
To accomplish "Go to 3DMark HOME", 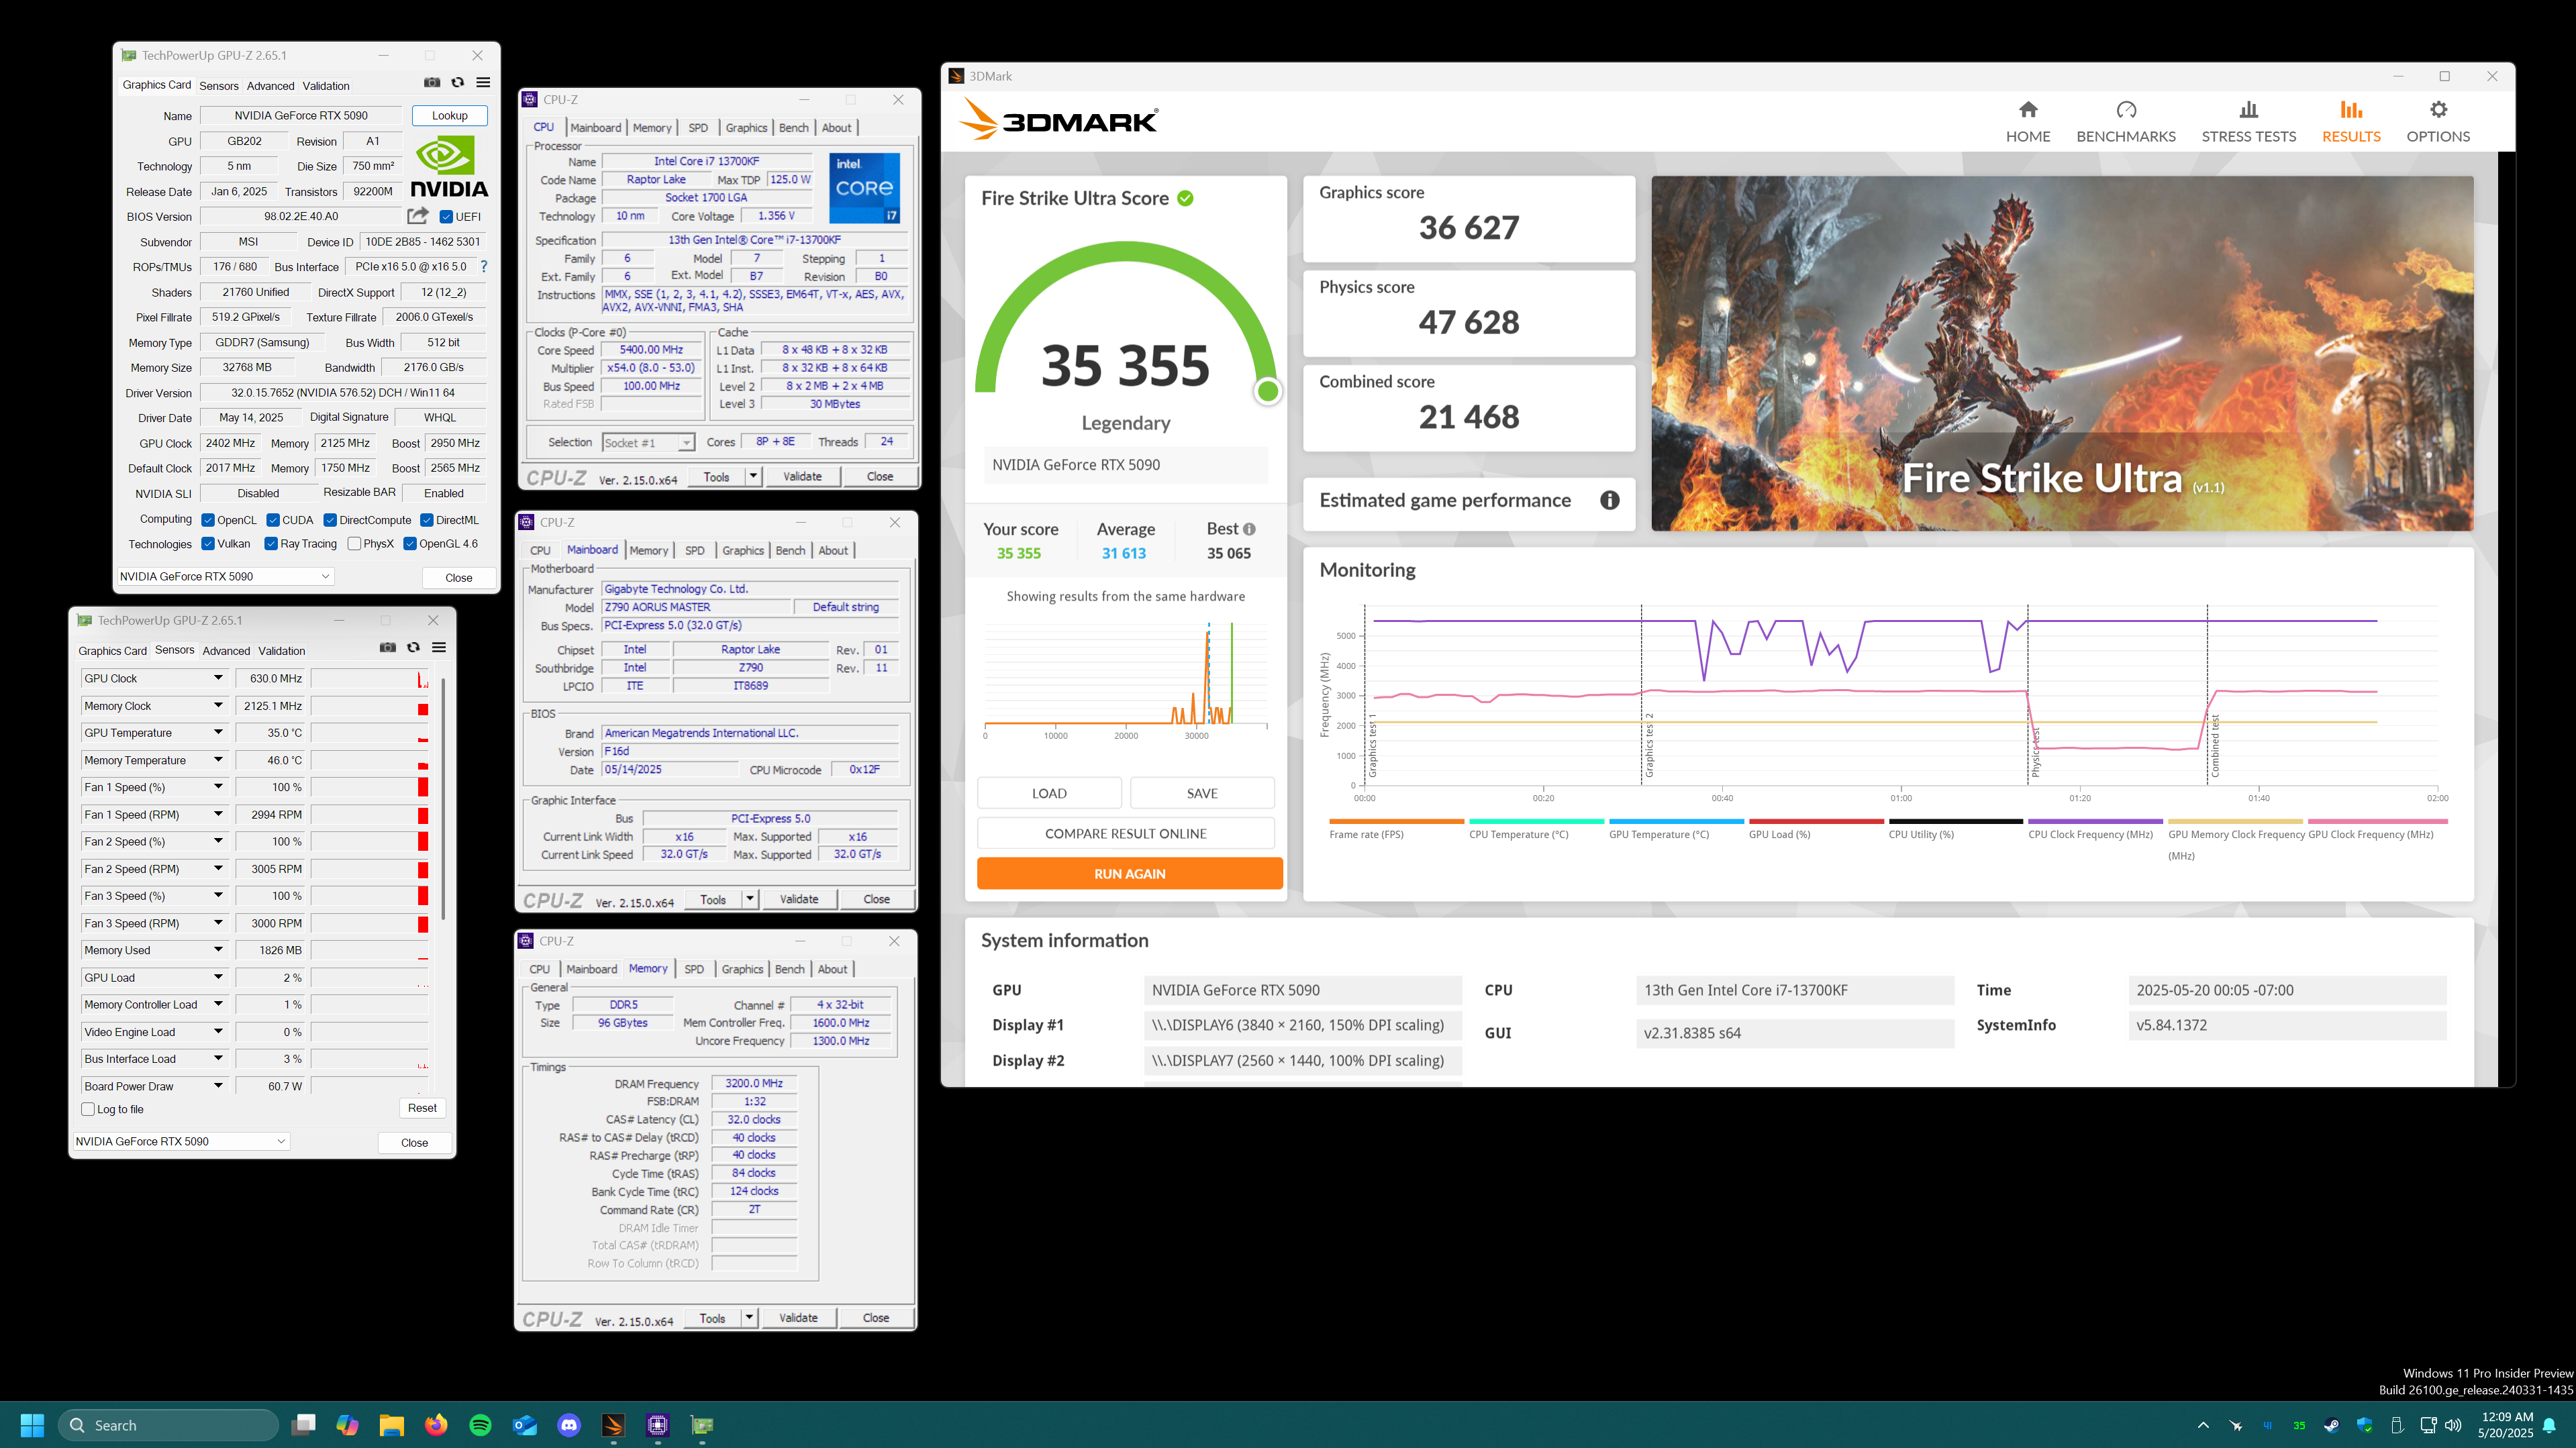I will click(2028, 122).
